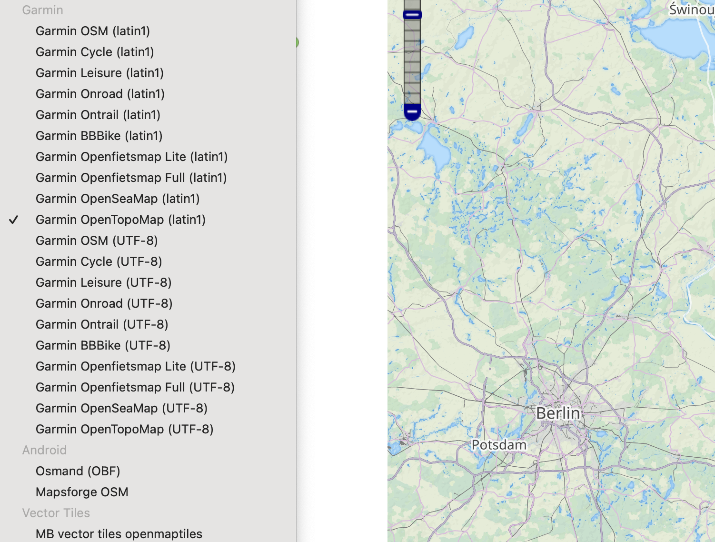Select Mapsforge OSM from the Android section

click(82, 492)
